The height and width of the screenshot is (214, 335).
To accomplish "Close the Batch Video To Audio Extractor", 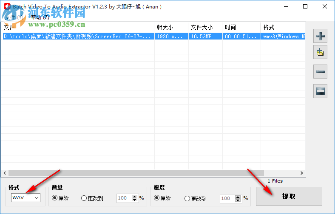I will (325, 7).
